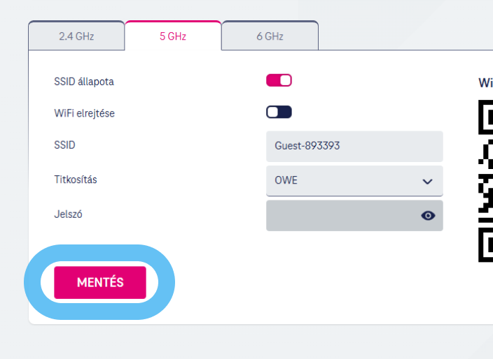This screenshot has height=359, width=493.
Task: Show password with the eye icon
Action: tap(428, 216)
